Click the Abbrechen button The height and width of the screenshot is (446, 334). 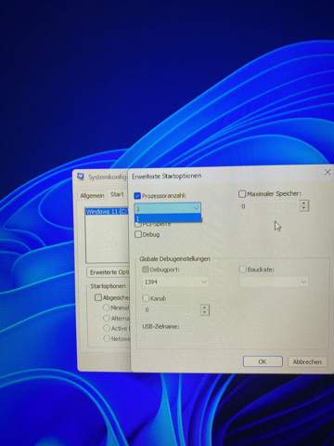click(x=307, y=361)
